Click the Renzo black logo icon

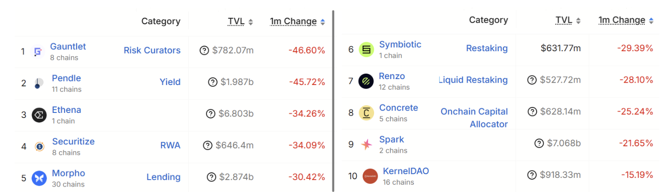(366, 81)
